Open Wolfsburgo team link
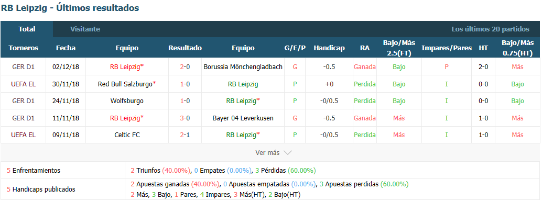The image size is (542, 201). [x=127, y=101]
